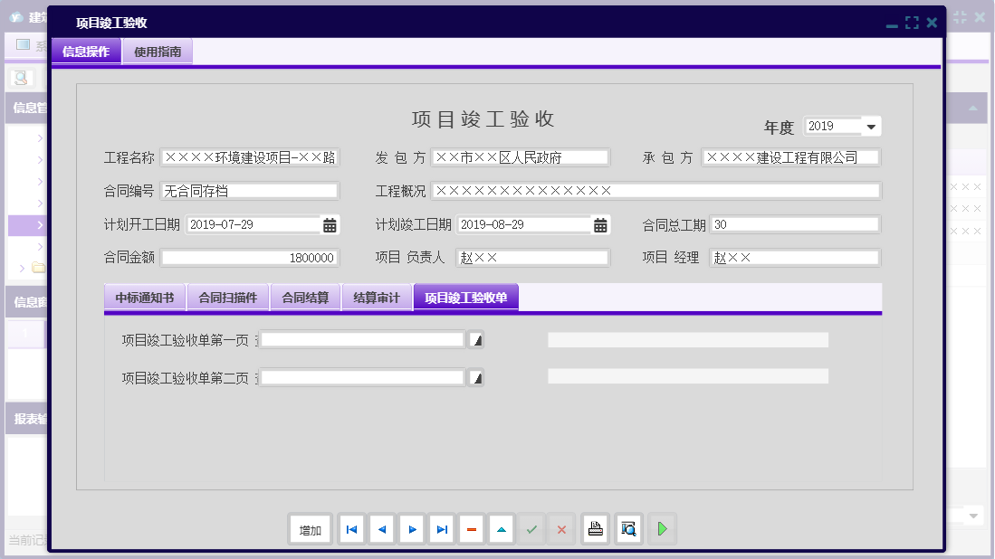Run the green play action icon

[662, 529]
